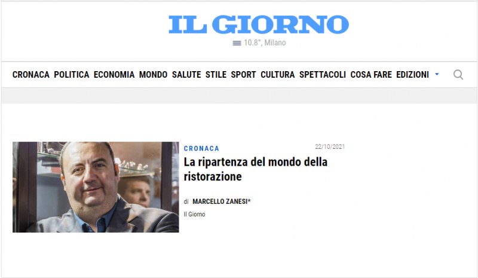This screenshot has width=478, height=278.
Task: Go to Sport section
Action: [243, 75]
